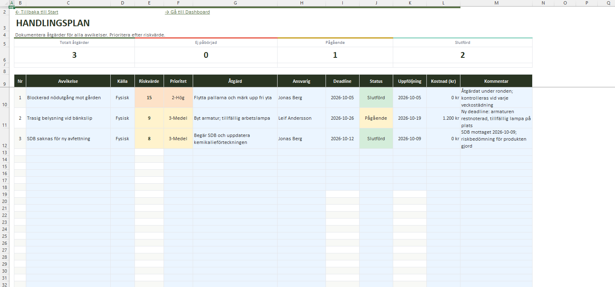Click the "Uppföljning" table header
The width and height of the screenshot is (615, 287).
click(x=410, y=81)
